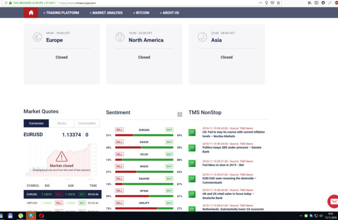Select the GBPUSD quote row symbol
This screenshot has height=220, width=338.
(x=32, y=203)
